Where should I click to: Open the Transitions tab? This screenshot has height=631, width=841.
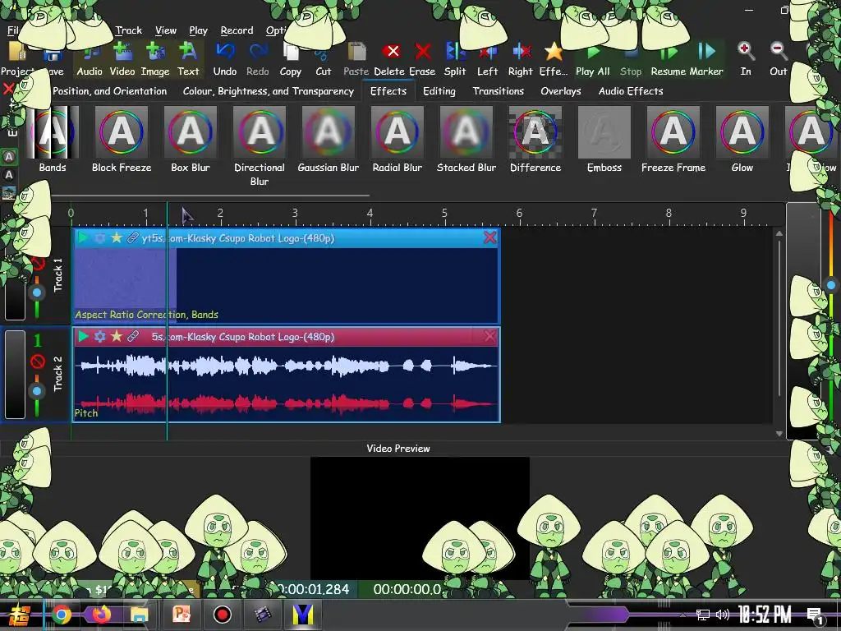pyautogui.click(x=499, y=91)
